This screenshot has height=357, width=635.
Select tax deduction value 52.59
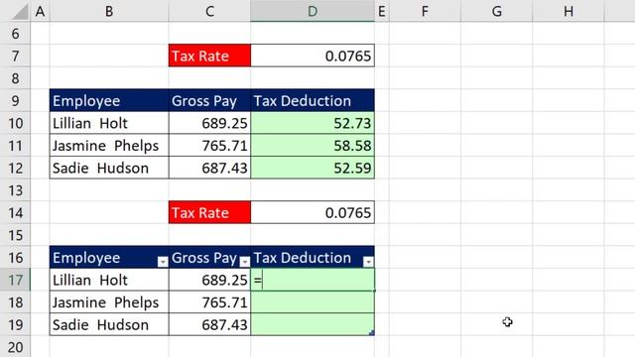click(313, 168)
